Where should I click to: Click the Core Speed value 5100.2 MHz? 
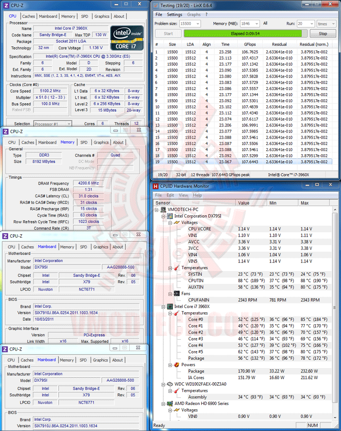coord(50,91)
